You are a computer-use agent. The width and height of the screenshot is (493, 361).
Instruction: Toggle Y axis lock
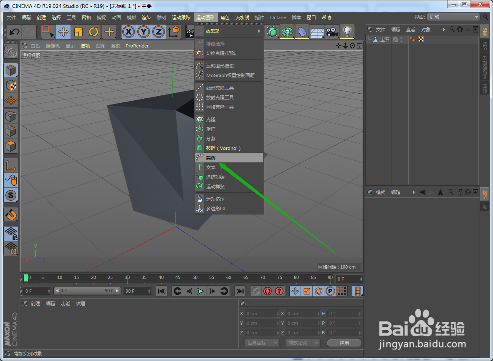(x=144, y=32)
